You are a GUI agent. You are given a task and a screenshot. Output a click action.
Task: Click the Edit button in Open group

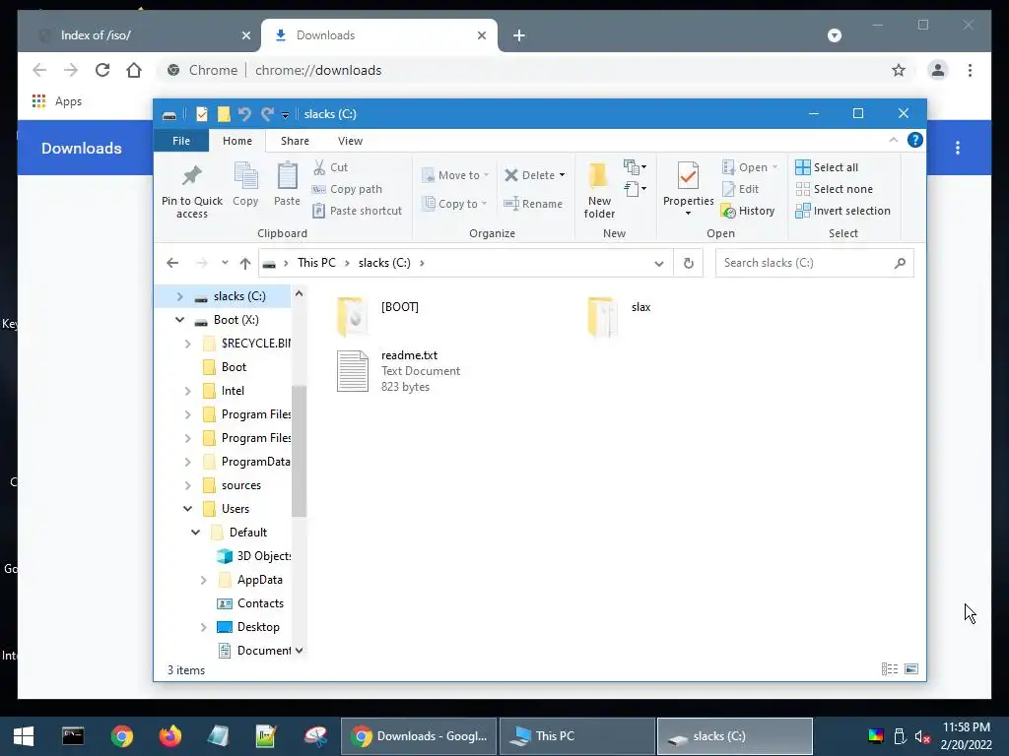coord(741,189)
